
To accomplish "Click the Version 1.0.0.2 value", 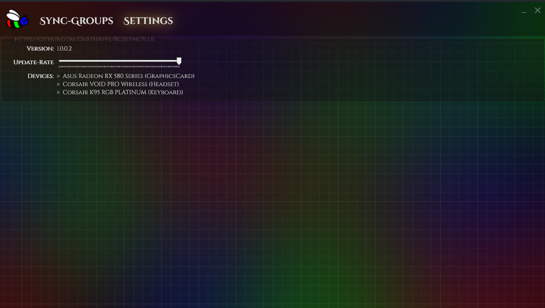I will coord(64,48).
